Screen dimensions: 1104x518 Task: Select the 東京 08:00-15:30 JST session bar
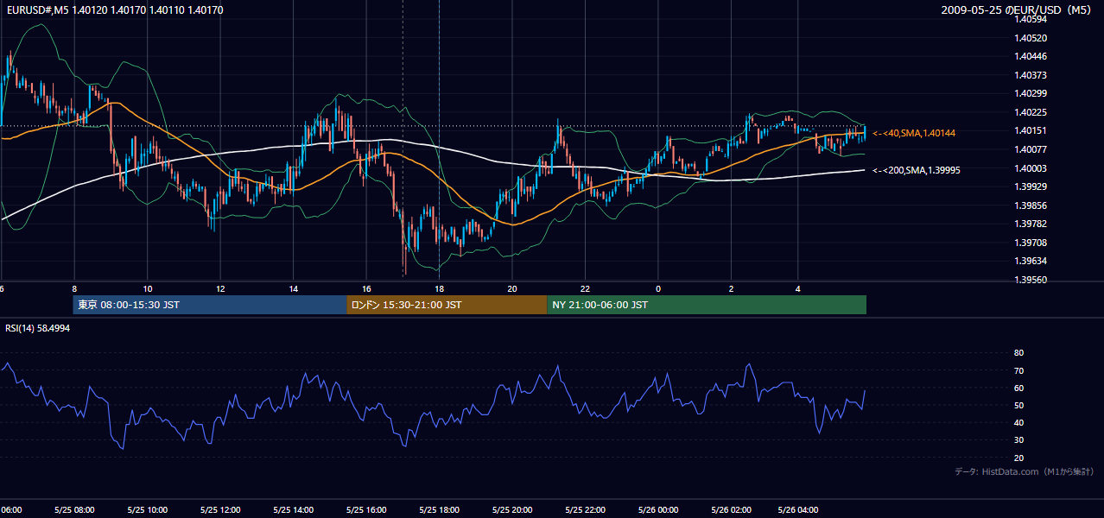210,305
